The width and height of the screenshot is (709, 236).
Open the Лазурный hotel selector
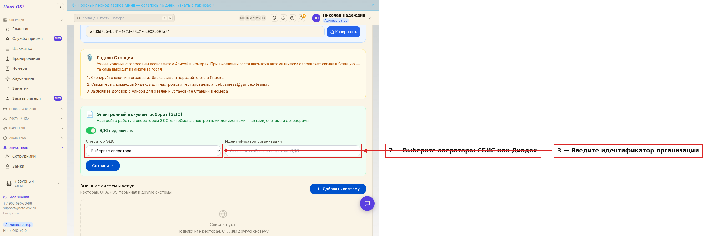[34, 183]
